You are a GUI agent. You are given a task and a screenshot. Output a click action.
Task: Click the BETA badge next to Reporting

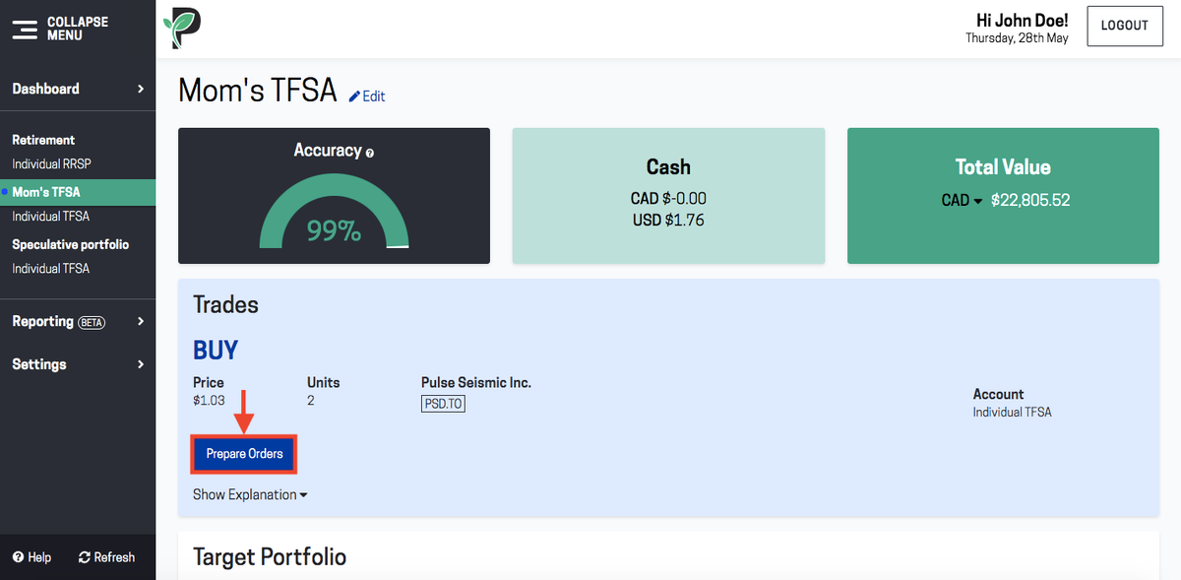[x=92, y=322]
